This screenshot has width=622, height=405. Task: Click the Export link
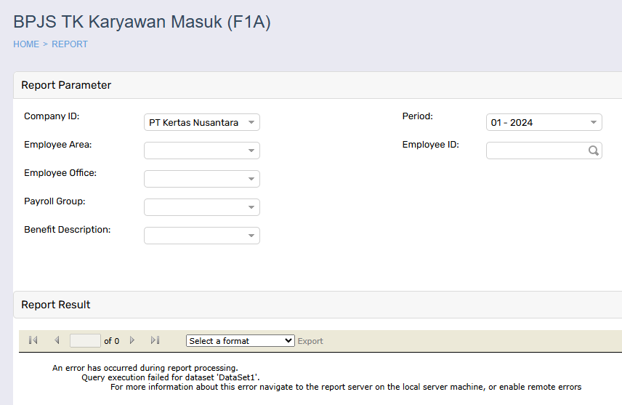pyautogui.click(x=310, y=341)
